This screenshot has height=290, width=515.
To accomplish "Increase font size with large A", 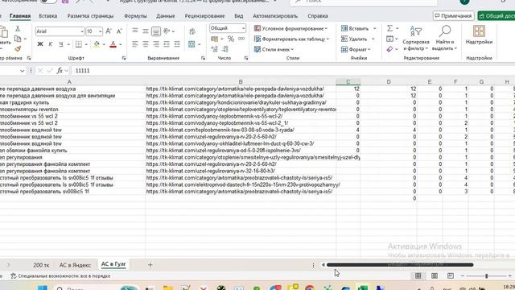I will point(109,31).
